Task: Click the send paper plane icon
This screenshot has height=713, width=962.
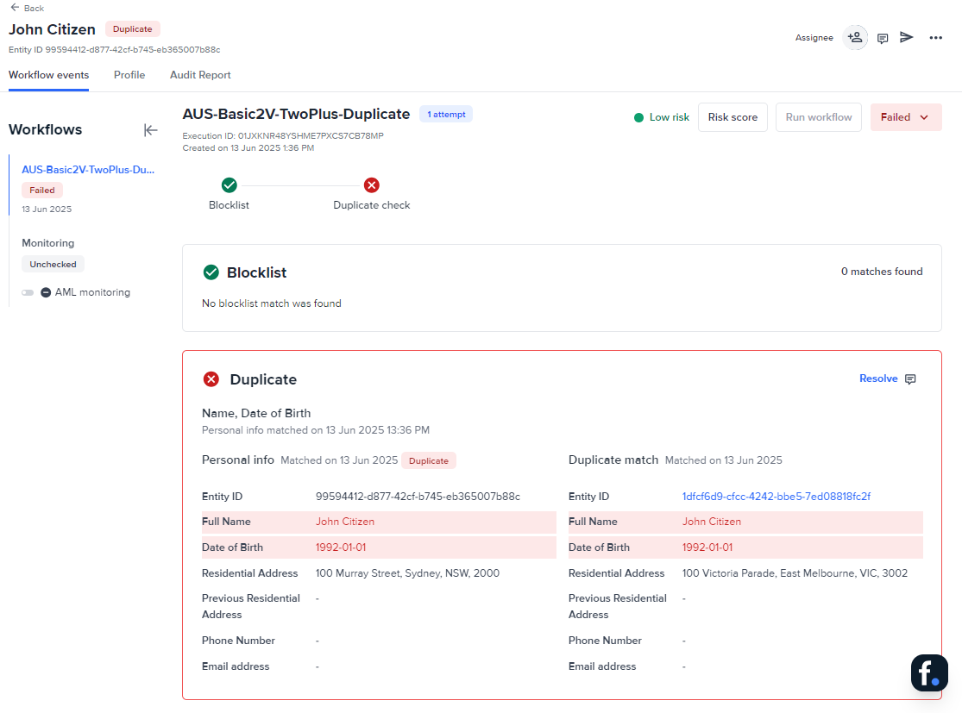Action: (907, 37)
